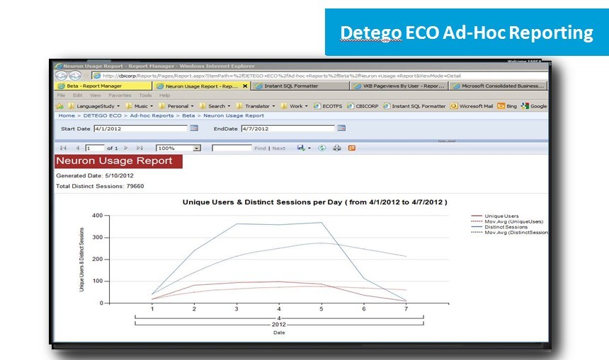Open the Start Date calendar picker
Viewport: 609px width, 360px height.
194,128
